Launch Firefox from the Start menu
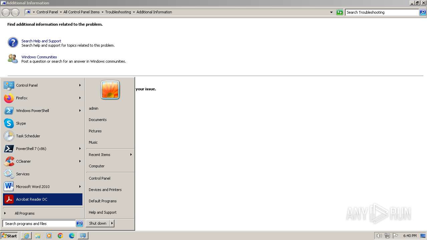Viewport: 427px width, 240px height. (x=9, y=98)
